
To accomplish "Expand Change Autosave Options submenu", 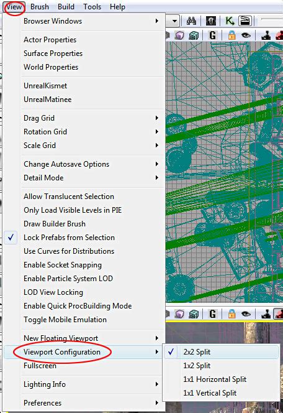I will (84, 164).
